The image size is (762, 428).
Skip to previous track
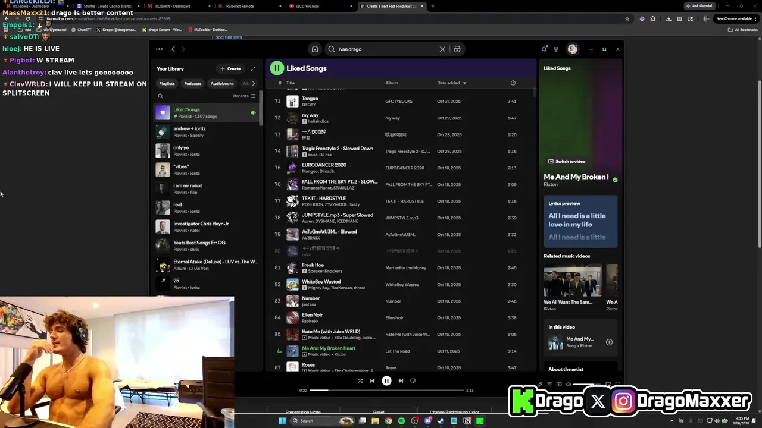click(373, 381)
